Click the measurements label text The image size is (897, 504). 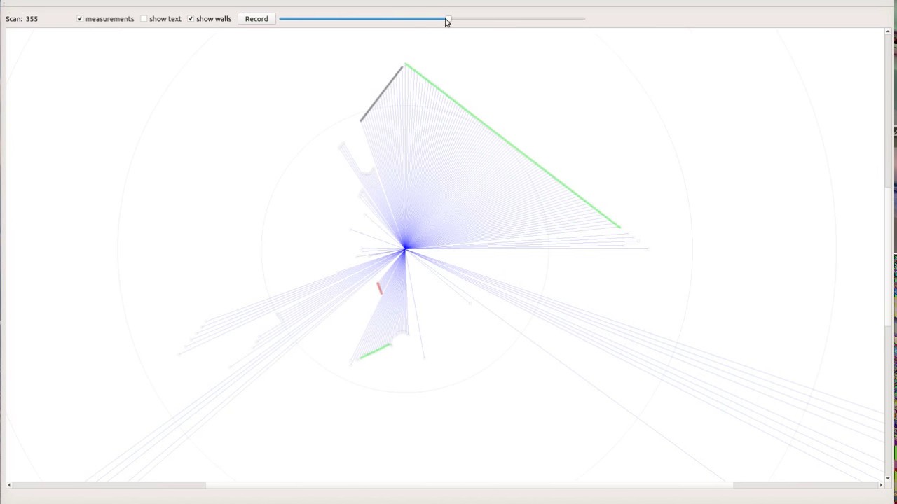tap(109, 19)
